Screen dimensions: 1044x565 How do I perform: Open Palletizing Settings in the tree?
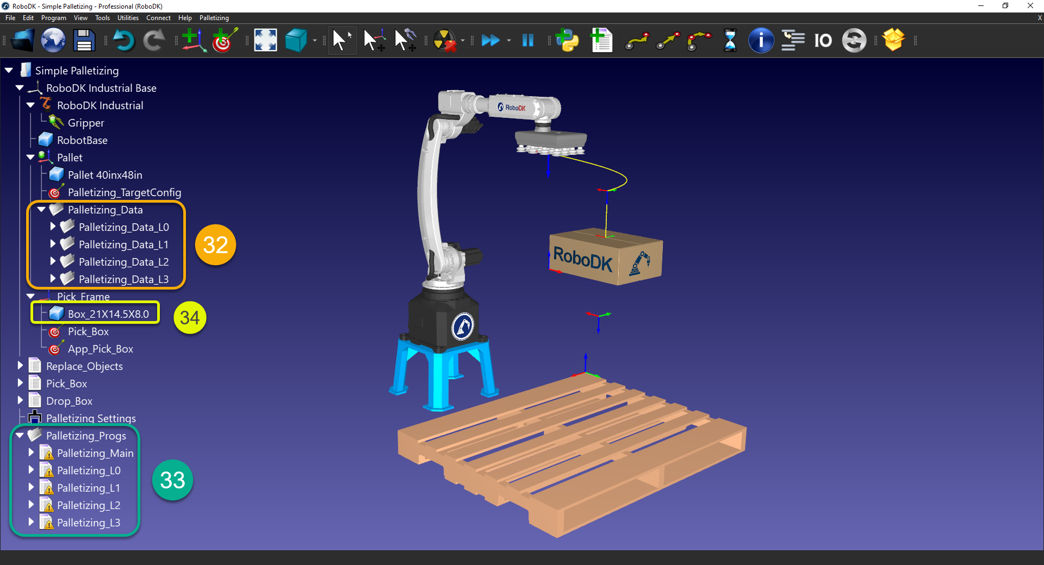pos(91,418)
